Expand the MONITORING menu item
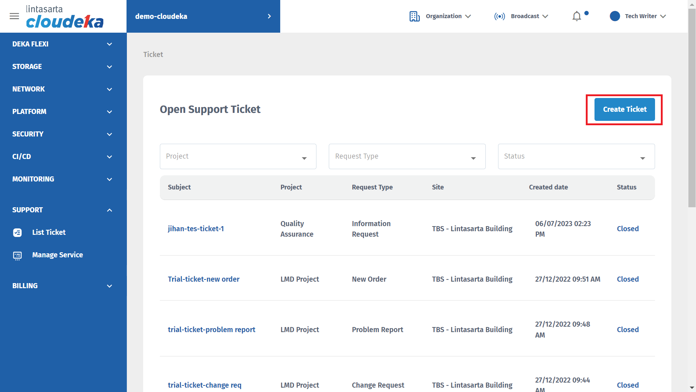The height and width of the screenshot is (392, 696). click(109, 179)
